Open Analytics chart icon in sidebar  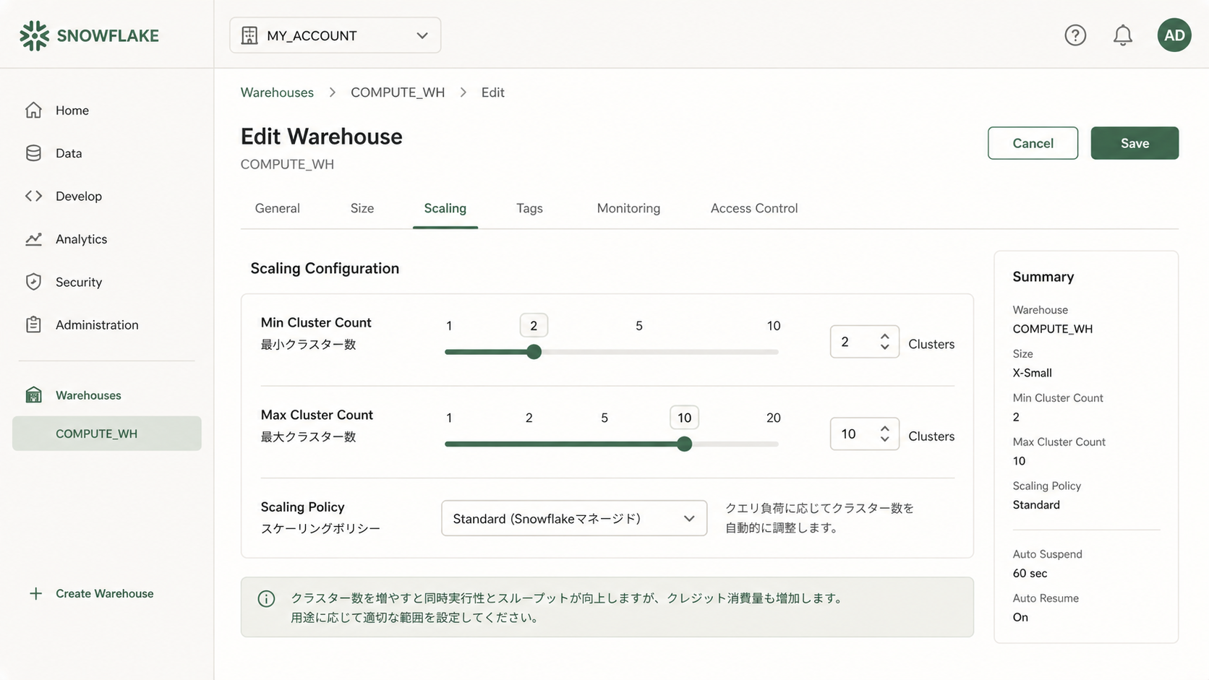33,239
